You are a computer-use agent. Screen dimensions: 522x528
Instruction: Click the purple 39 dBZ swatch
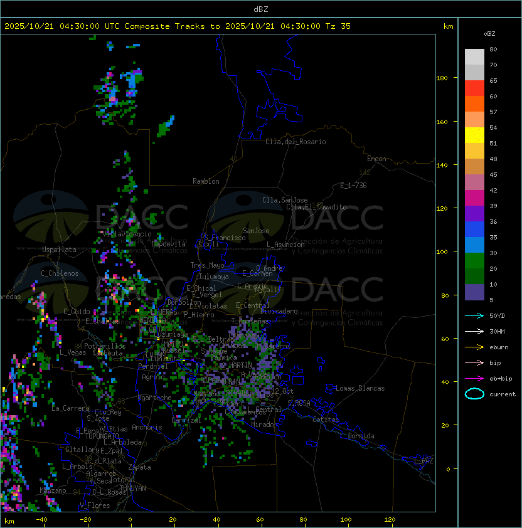474,213
